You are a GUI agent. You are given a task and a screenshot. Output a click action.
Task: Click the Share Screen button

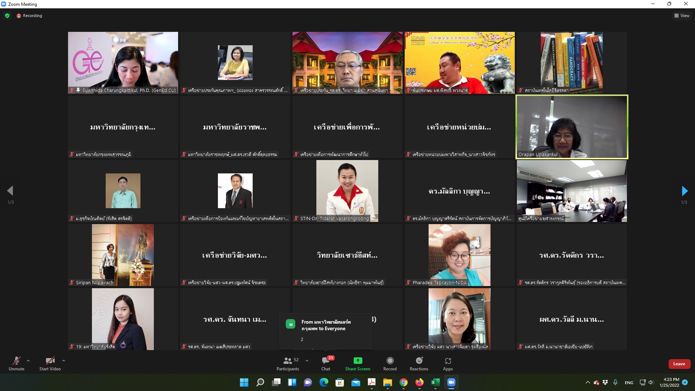(358, 363)
